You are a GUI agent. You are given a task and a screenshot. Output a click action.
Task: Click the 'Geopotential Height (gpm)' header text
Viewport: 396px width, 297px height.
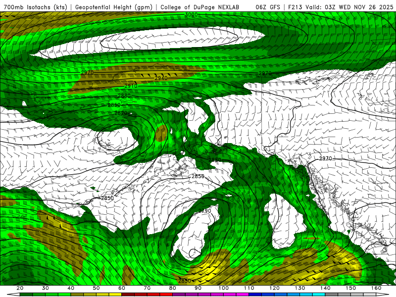point(114,7)
